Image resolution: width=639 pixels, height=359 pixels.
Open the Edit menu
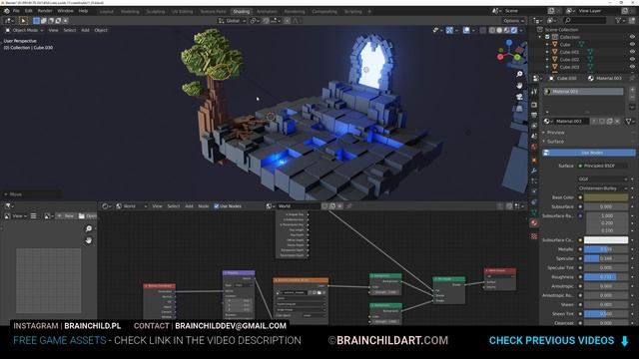[x=29, y=11]
